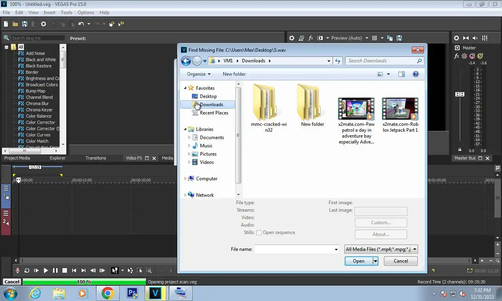Toggle preview on external monitor icon

301,38
